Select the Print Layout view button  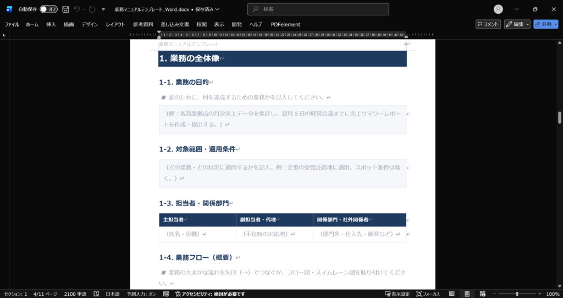tap(466, 294)
